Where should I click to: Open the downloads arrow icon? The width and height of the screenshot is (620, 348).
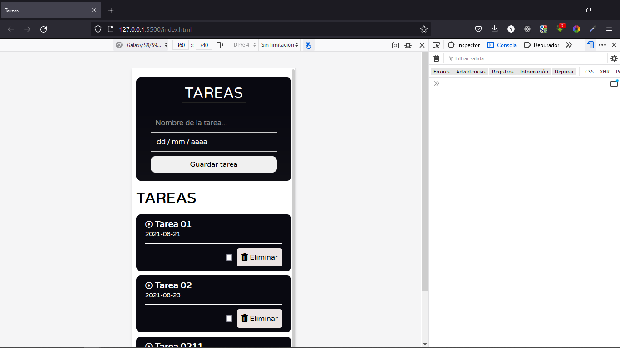point(495,29)
